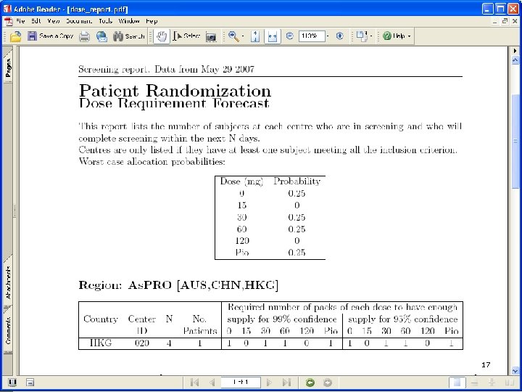
Task: Click the 'Patient Randomization' heading
Action: pyautogui.click(x=175, y=91)
